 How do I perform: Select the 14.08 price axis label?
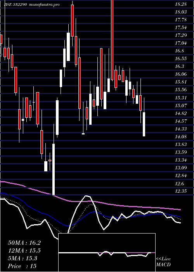[181, 136]
